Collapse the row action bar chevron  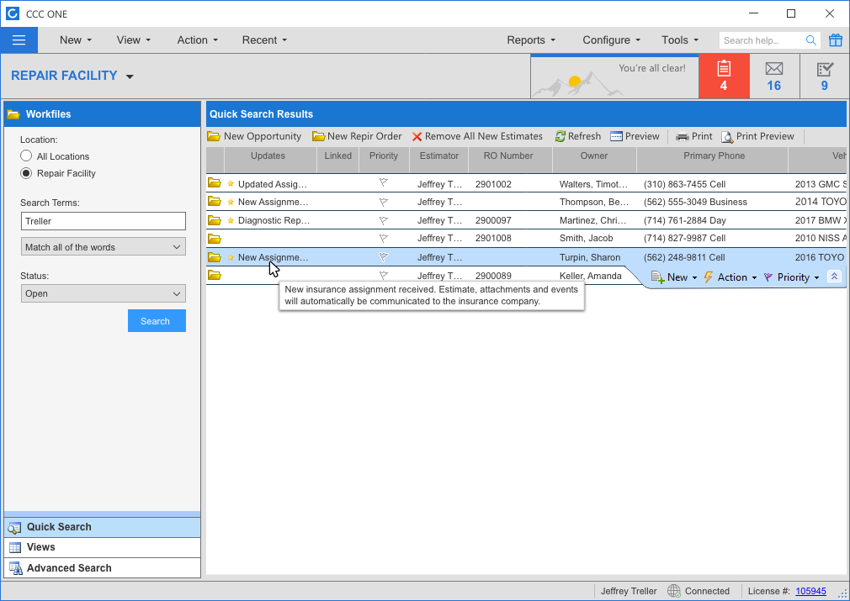[834, 277]
